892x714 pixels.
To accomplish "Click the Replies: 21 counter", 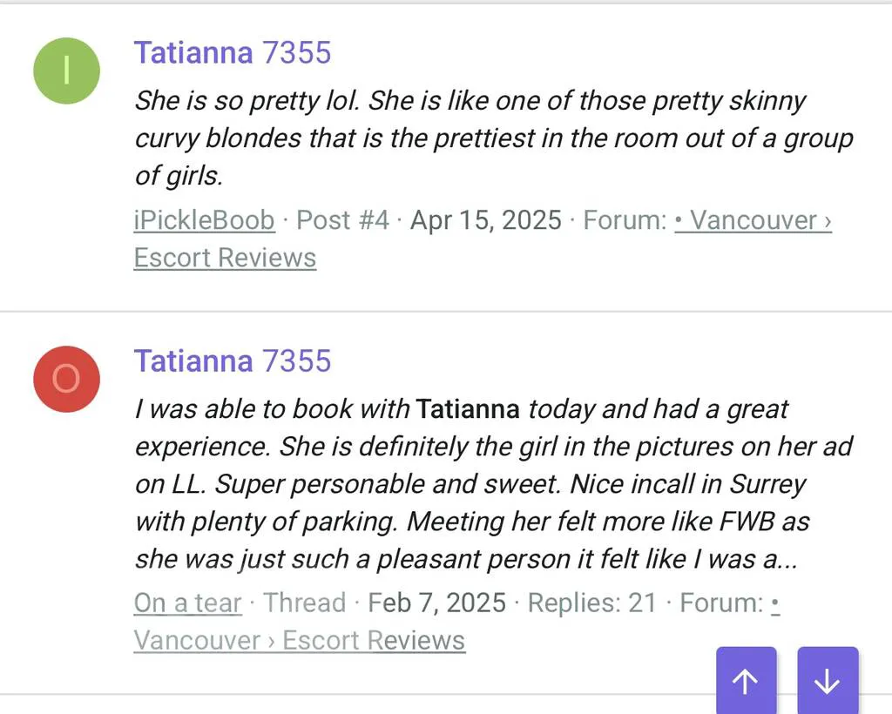I will [x=593, y=603].
